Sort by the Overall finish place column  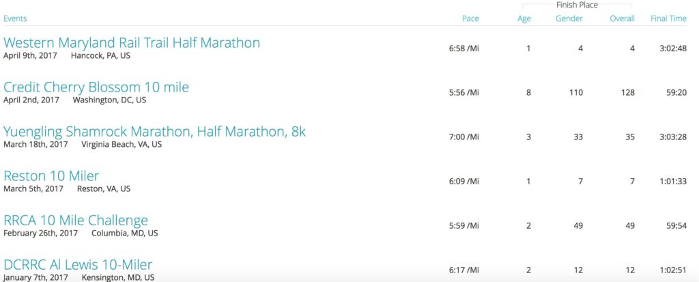(623, 18)
